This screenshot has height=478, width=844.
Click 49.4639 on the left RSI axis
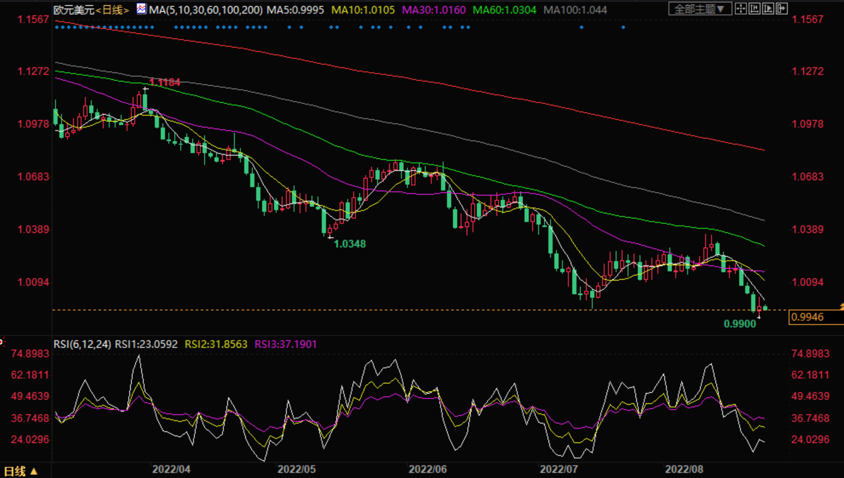pos(31,396)
